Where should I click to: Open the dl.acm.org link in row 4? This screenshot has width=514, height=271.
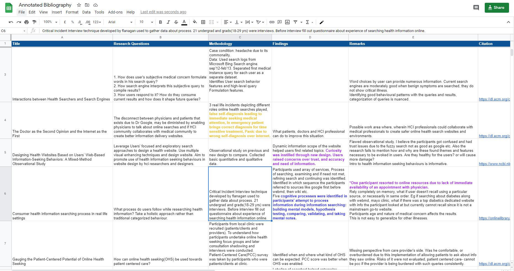point(494,136)
